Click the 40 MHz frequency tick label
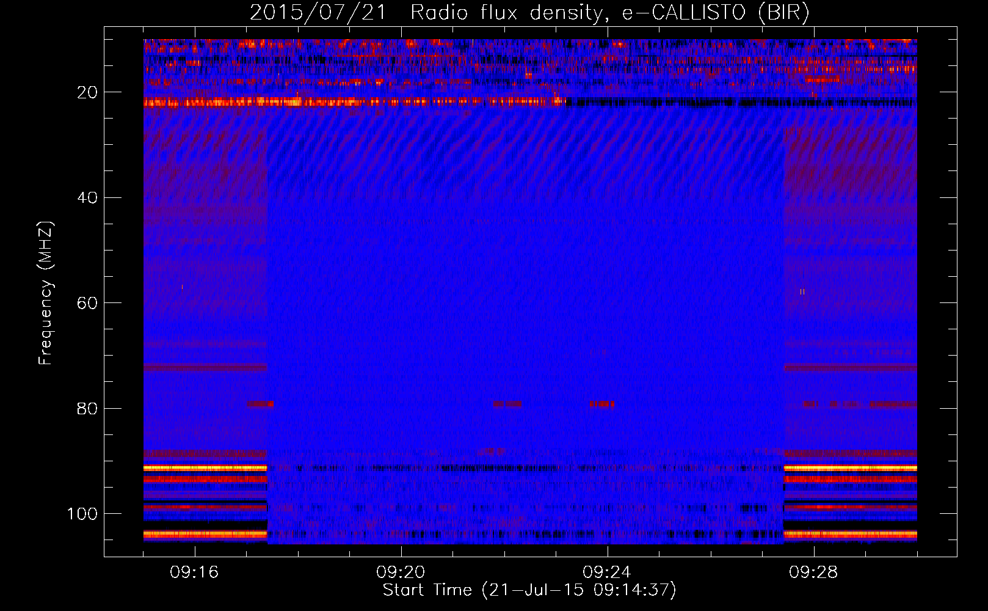The width and height of the screenshot is (988, 611). tap(87, 198)
